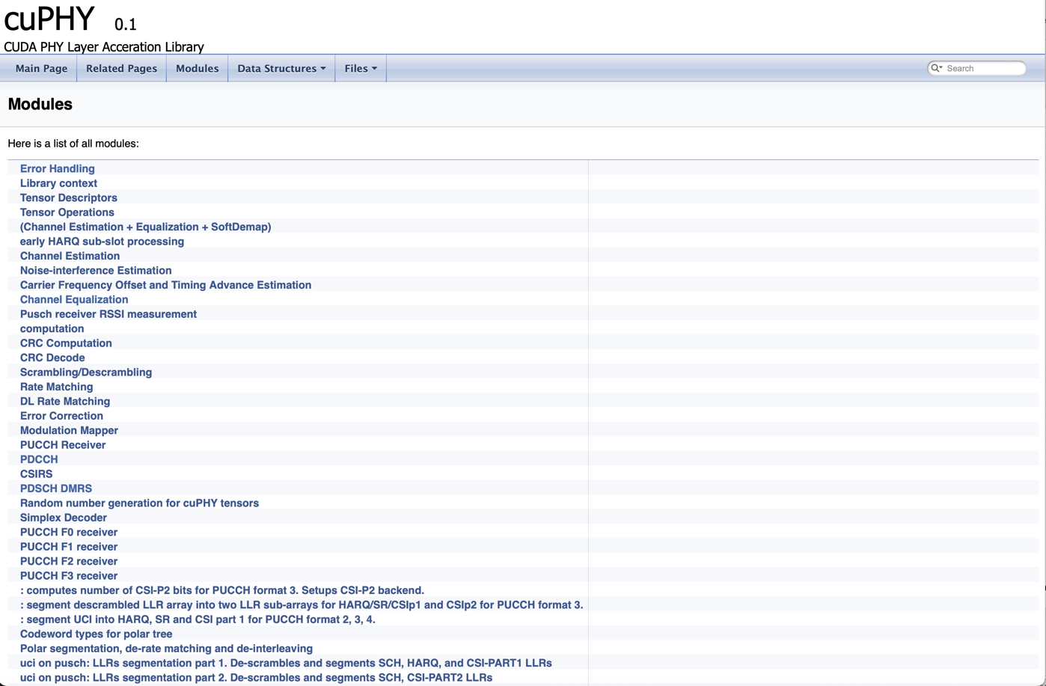Open the Library context module link
1046x686 pixels.
click(58, 183)
